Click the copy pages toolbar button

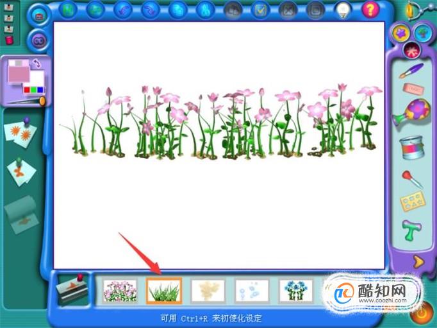click(177, 10)
